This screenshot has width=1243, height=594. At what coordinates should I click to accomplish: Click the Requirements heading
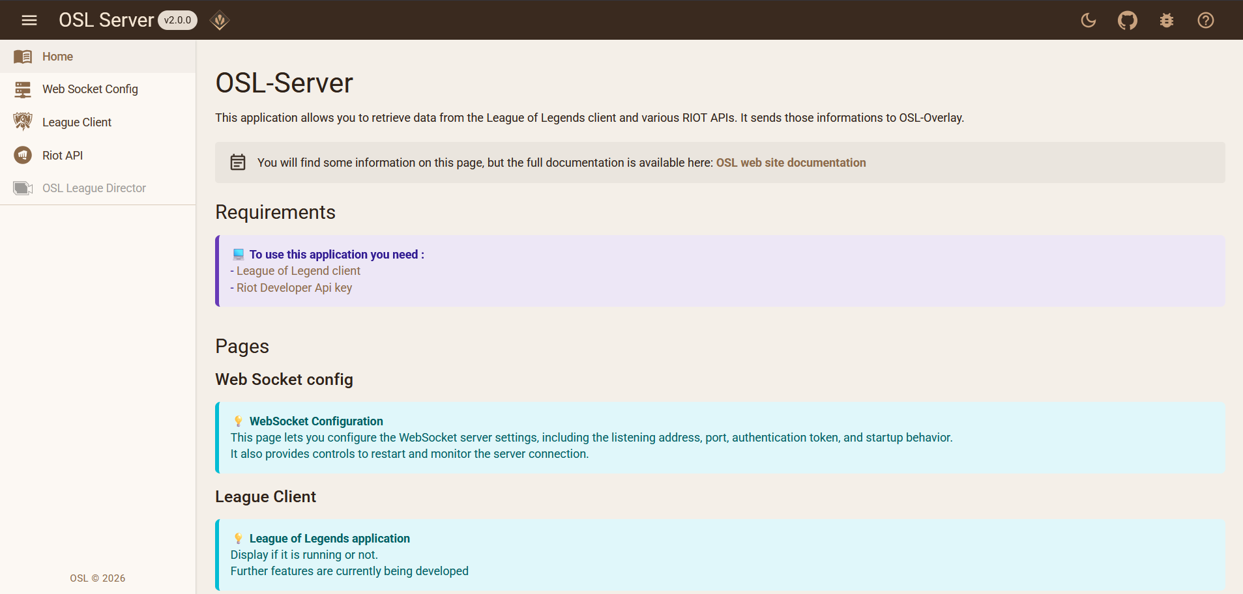[275, 212]
